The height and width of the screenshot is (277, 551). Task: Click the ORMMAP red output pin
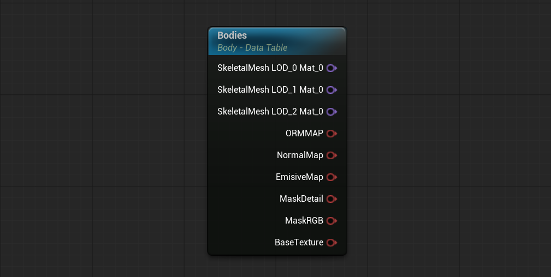(331, 134)
